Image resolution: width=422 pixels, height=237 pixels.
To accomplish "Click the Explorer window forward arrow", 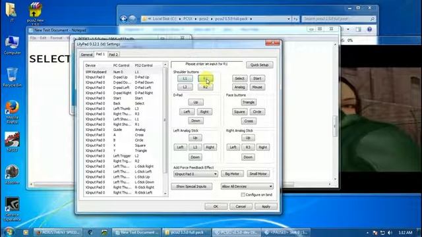I will coord(133,19).
